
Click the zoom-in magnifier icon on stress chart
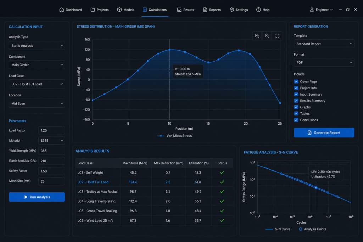[257, 36]
